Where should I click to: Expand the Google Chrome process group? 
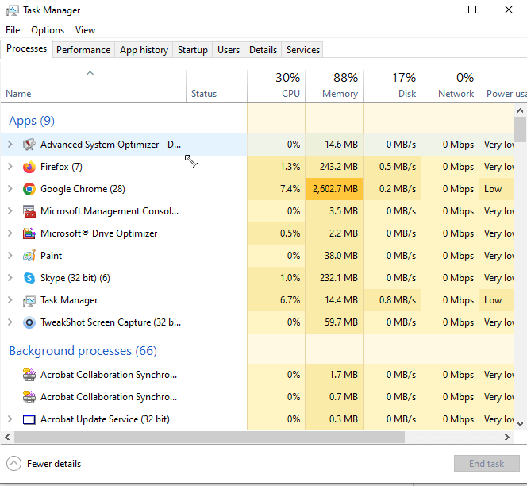(10, 189)
